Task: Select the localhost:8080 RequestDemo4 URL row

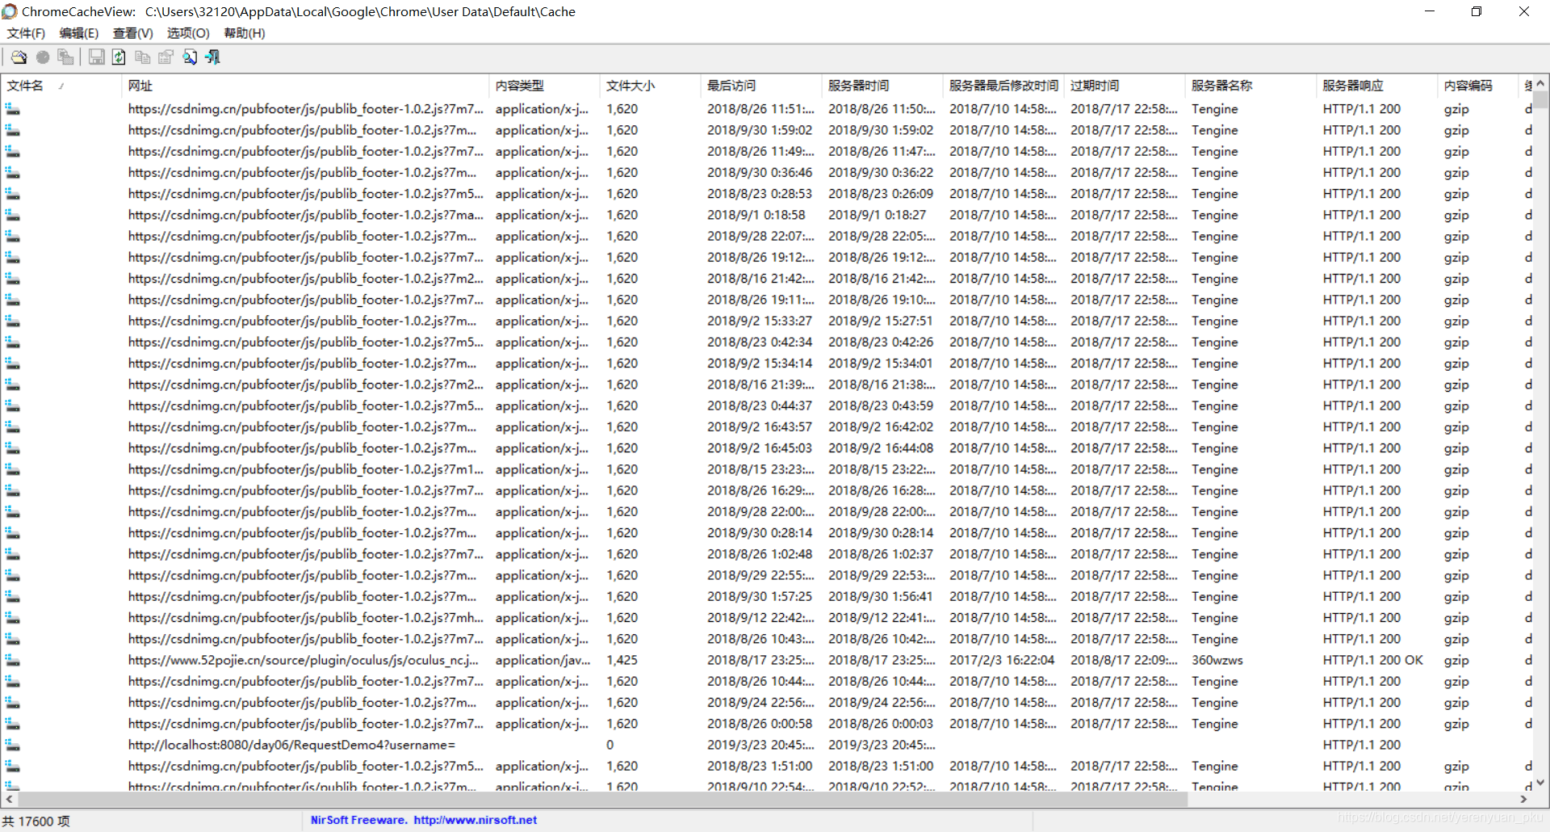Action: tap(291, 745)
